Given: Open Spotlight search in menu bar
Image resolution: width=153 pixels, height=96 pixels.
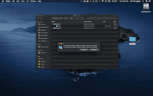Looking at the screenshot, I should [143, 1].
